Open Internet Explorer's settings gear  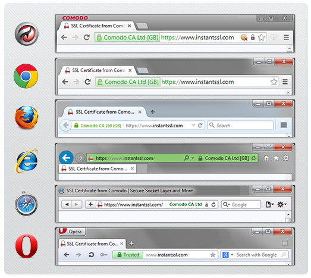[285, 158]
